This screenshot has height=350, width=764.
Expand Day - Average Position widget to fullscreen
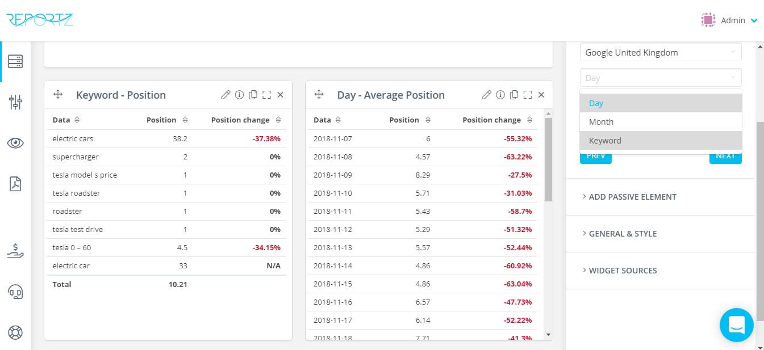tap(528, 95)
